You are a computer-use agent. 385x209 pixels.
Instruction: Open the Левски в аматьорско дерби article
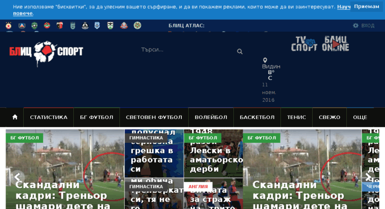click(216, 160)
